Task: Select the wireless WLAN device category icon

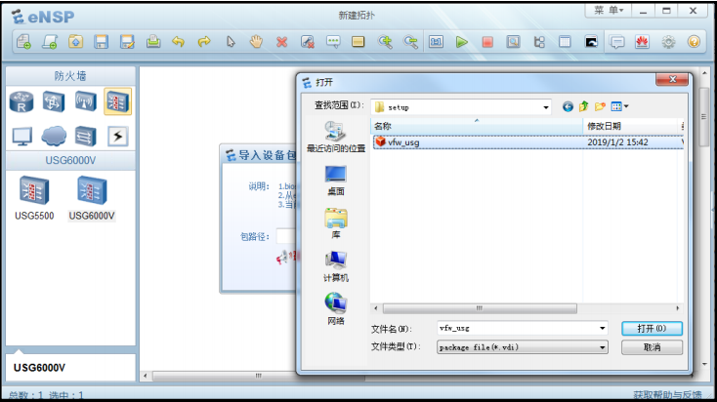Action: [86, 100]
